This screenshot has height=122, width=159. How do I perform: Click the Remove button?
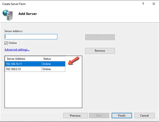click(100, 51)
